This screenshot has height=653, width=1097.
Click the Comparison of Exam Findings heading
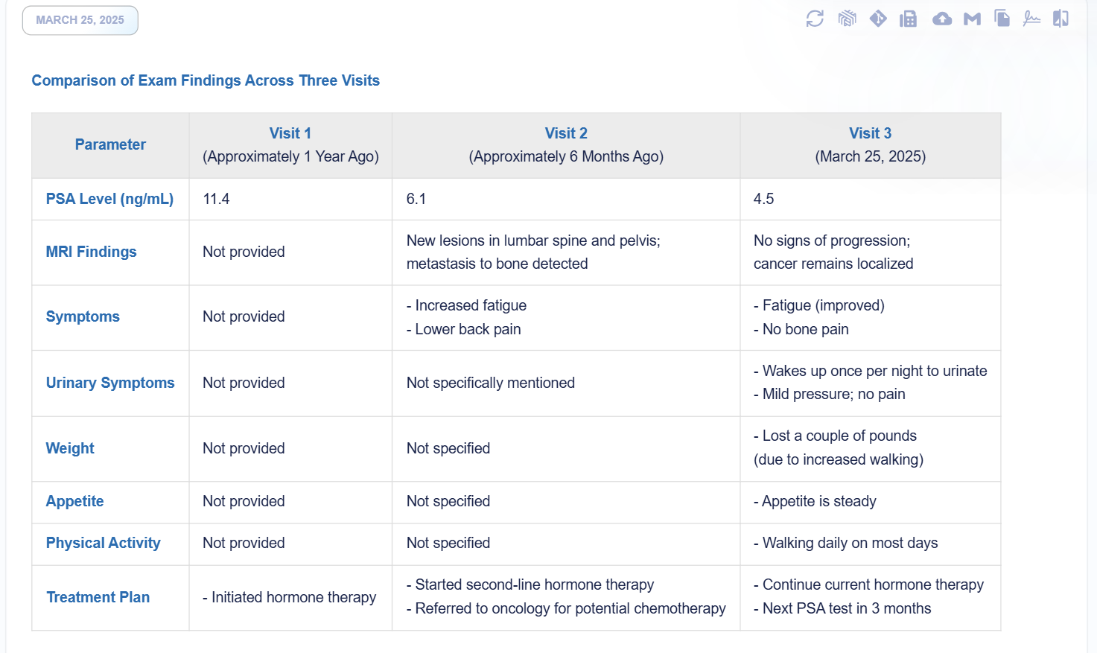pyautogui.click(x=206, y=80)
